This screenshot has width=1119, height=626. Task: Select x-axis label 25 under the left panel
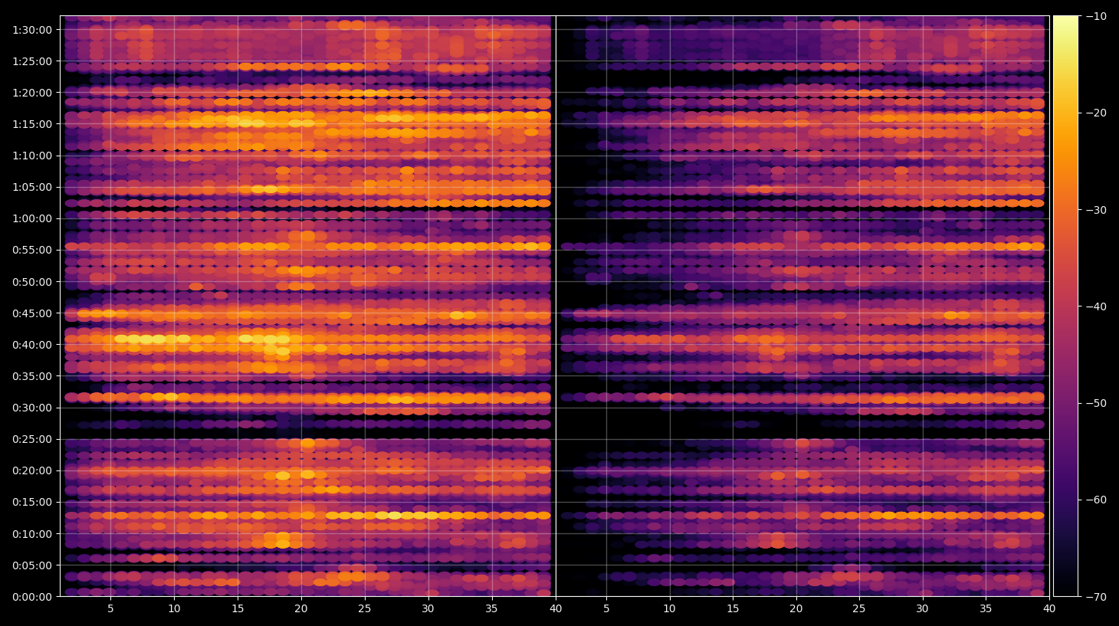364,609
